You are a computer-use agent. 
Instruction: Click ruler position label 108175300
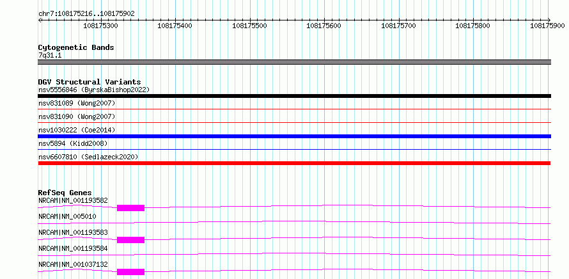[x=100, y=26]
